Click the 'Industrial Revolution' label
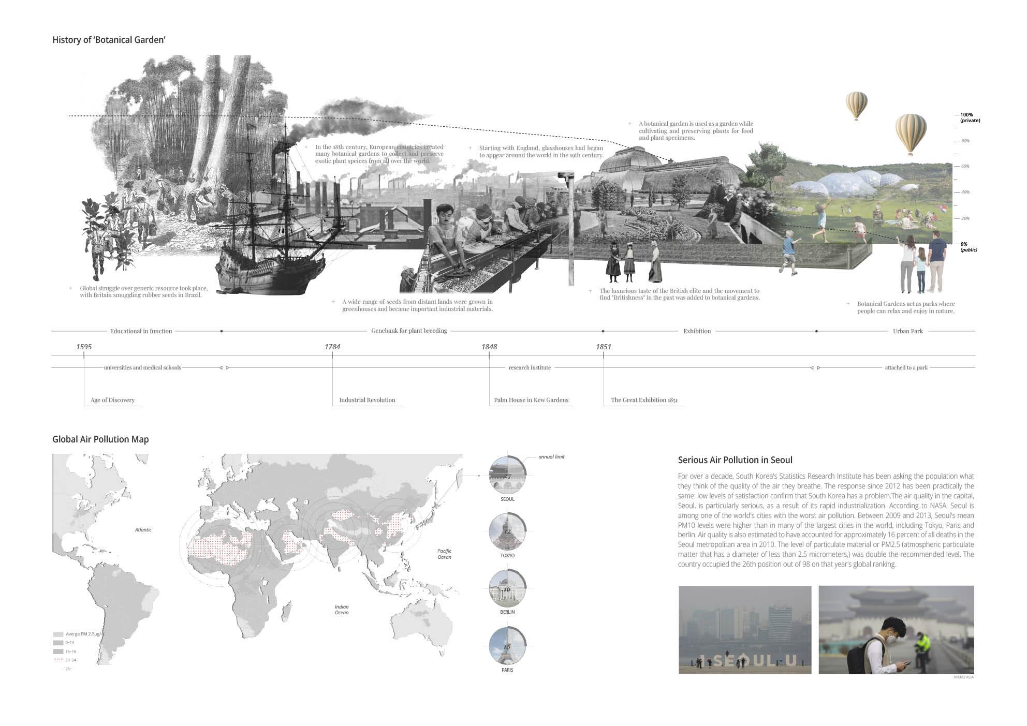Image resolution: width=1027 pixels, height=726 pixels. coord(367,400)
